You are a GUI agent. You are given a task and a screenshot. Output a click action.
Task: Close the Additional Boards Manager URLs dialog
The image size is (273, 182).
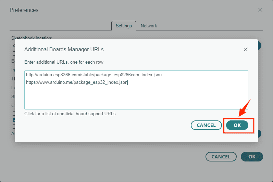(x=246, y=49)
